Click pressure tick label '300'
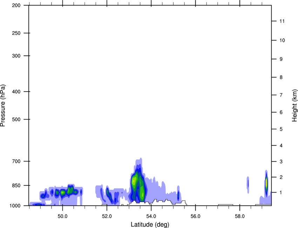Viewport: 298px width, 228px height. click(16, 56)
